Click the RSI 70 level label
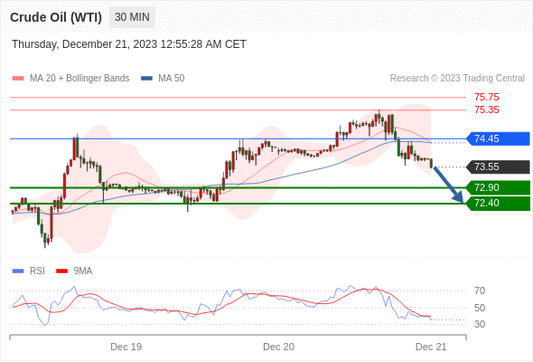Screen dimensions: 533x362 coord(480,291)
